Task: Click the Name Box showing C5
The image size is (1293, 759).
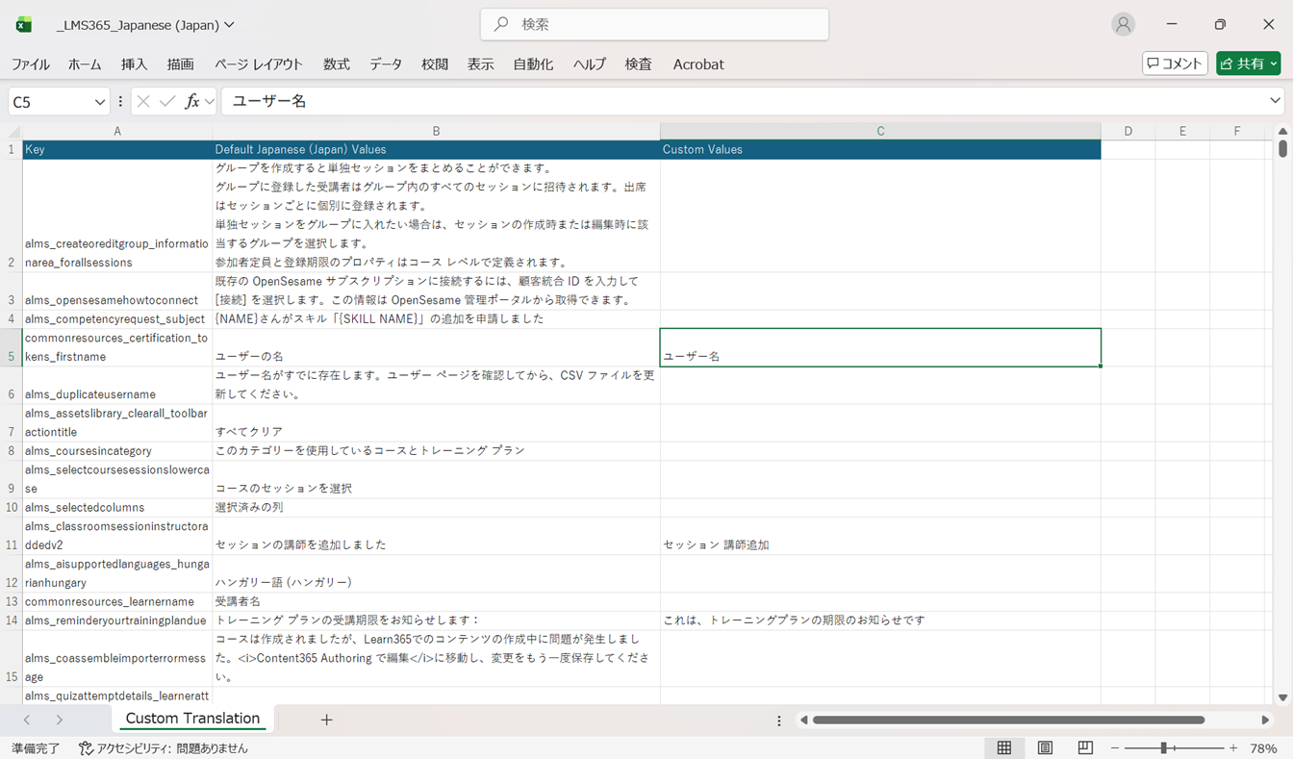Action: pyautogui.click(x=50, y=102)
